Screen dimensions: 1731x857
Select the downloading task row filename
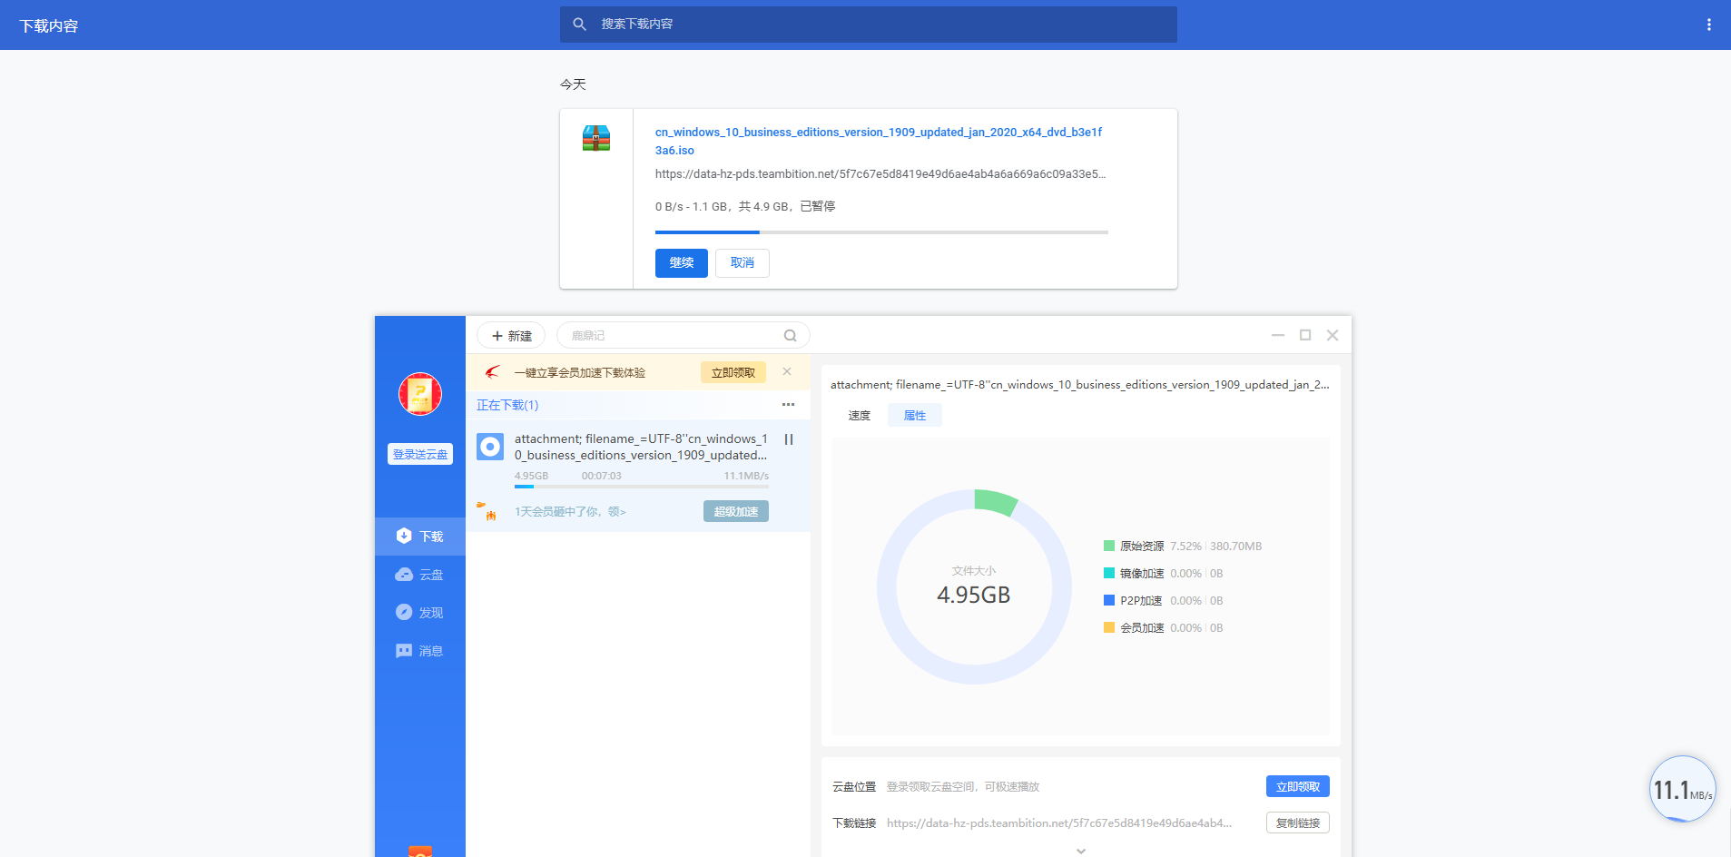tap(641, 447)
